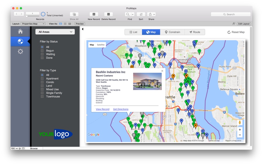Click the record navigation slider
The image size is (263, 165).
(32, 16)
